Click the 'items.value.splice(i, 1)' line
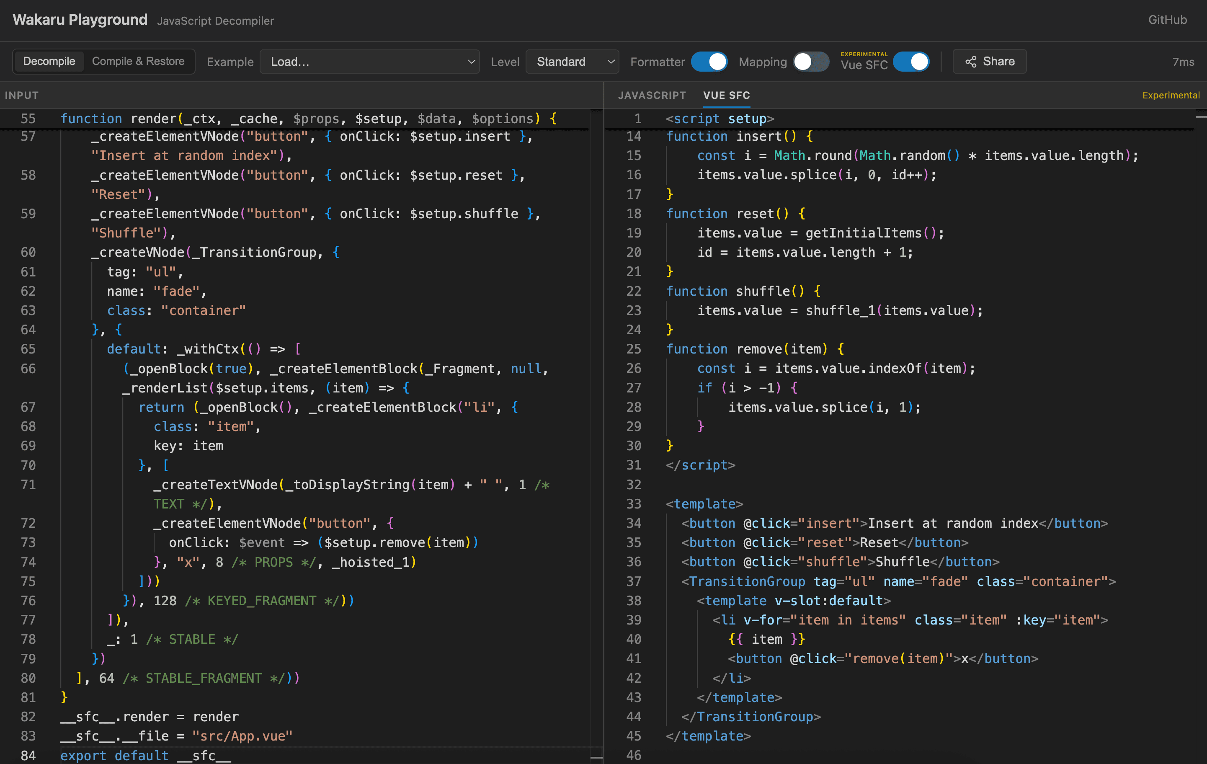The image size is (1207, 764). point(825,407)
